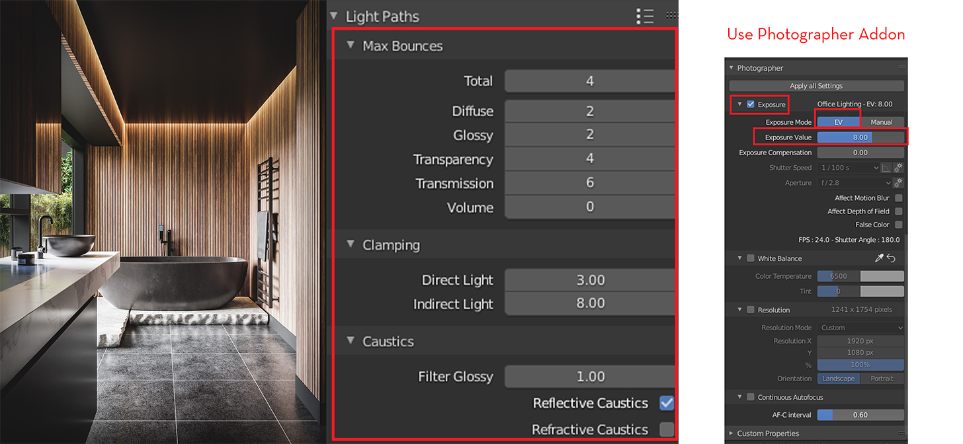
Task: Click the Exposure Compensation field
Action: [x=860, y=153]
